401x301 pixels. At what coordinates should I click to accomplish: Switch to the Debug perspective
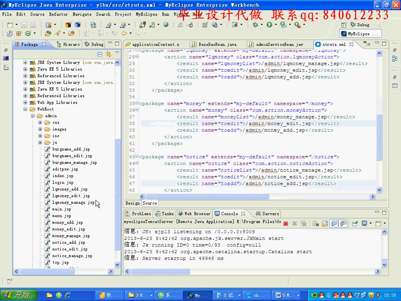click(360, 25)
